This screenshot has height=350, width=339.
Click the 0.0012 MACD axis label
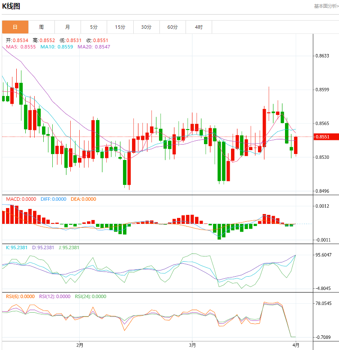tap(322, 206)
